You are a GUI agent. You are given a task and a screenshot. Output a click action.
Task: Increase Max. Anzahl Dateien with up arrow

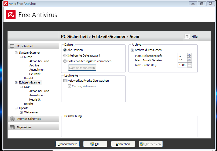point(189,59)
